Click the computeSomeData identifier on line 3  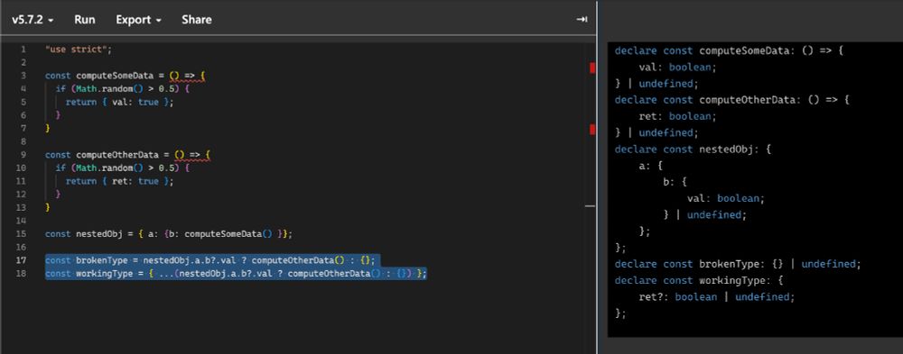click(x=116, y=76)
